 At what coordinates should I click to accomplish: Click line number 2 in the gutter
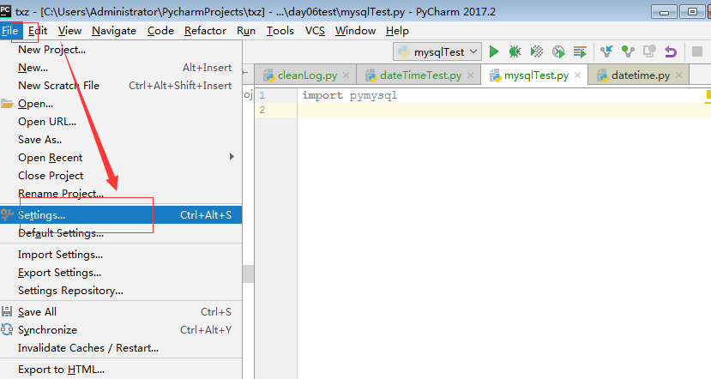click(x=262, y=110)
